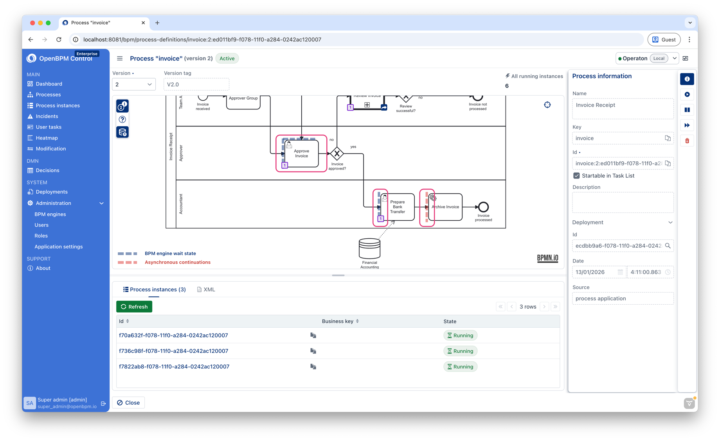
Task: Click the Approve Invoice task in diagram
Action: pyautogui.click(x=301, y=154)
